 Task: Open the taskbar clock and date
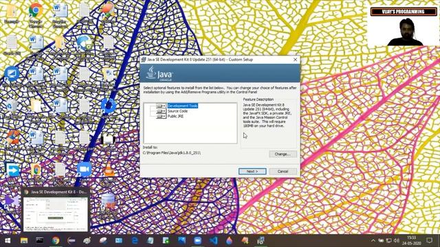tap(411, 241)
